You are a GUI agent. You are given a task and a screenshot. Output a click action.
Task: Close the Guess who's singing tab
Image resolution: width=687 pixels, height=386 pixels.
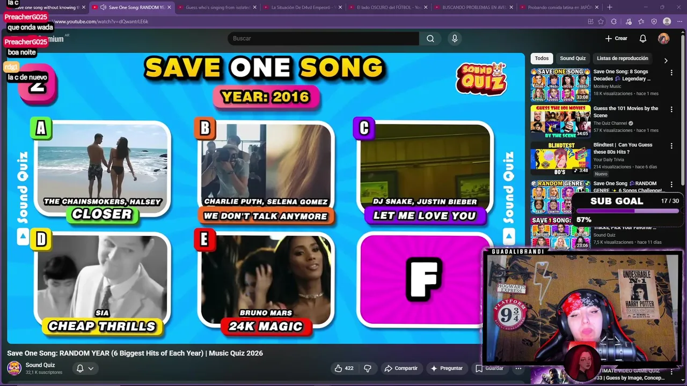pyautogui.click(x=255, y=8)
